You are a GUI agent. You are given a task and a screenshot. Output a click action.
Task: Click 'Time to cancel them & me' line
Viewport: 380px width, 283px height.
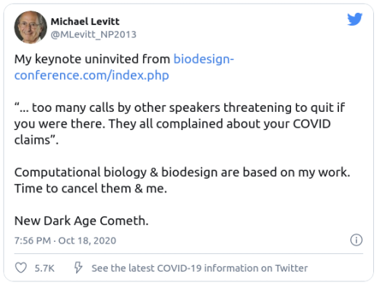pyautogui.click(x=90, y=189)
